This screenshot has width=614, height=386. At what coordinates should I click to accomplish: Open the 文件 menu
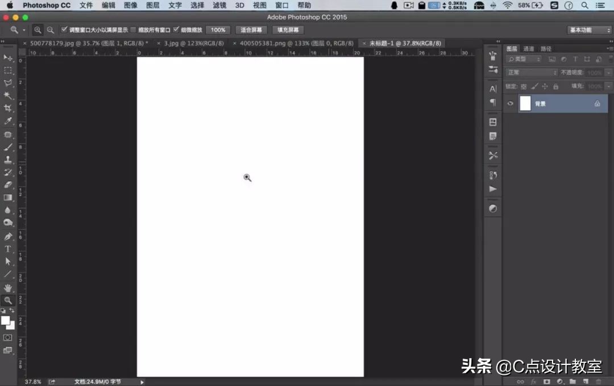click(x=86, y=5)
